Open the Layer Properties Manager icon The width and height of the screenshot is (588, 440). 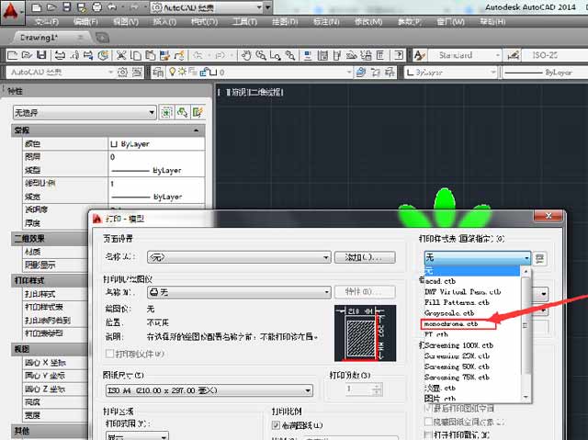tap(158, 72)
